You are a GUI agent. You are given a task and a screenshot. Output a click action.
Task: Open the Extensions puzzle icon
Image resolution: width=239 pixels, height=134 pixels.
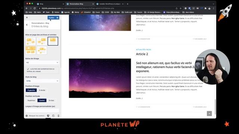point(205,8)
